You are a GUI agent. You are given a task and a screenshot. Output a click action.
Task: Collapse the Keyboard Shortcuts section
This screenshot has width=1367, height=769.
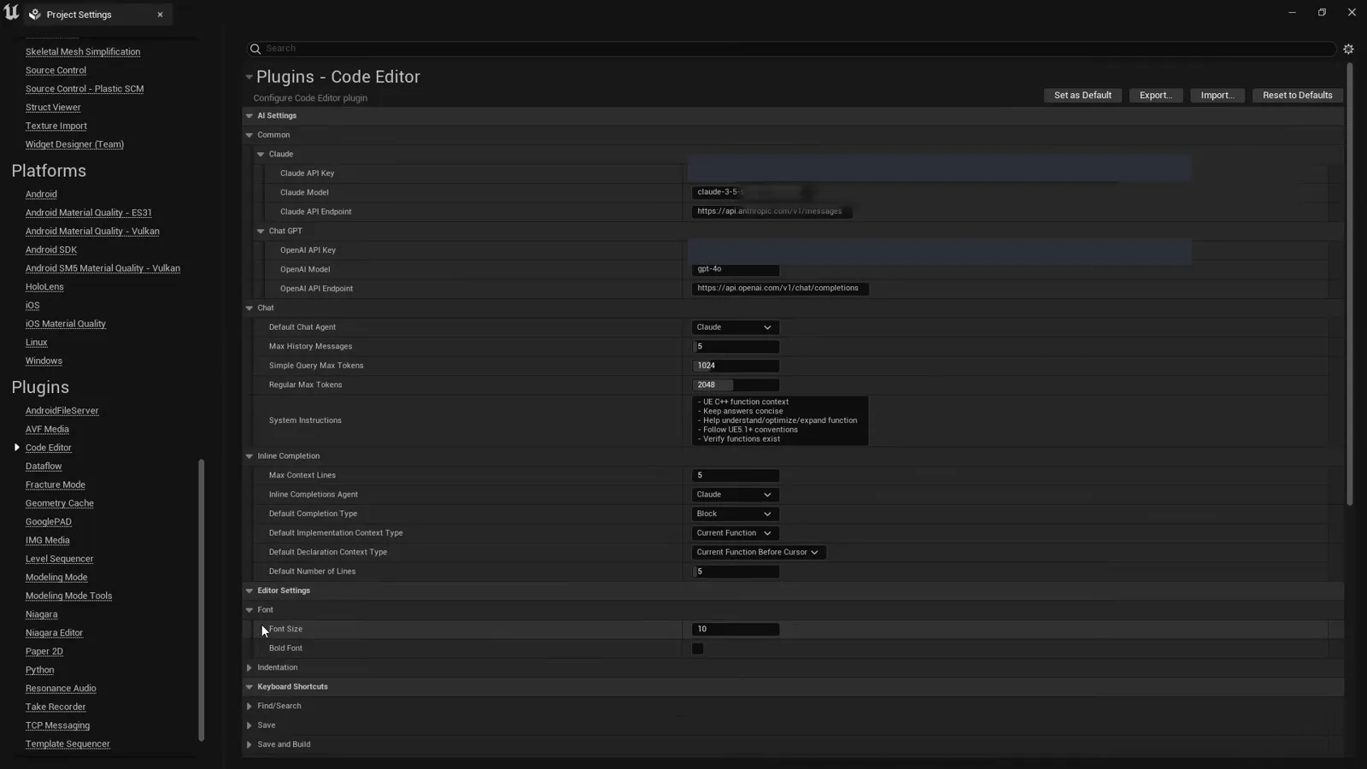[249, 687]
